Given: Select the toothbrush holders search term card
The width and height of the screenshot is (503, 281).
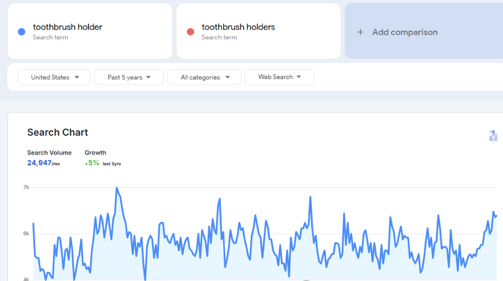Looking at the screenshot, I should coord(259,31).
